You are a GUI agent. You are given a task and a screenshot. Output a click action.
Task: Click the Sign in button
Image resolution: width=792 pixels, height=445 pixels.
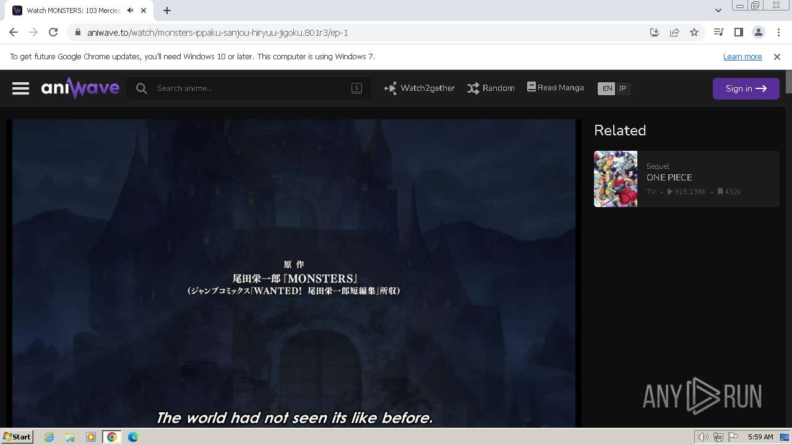click(x=746, y=88)
